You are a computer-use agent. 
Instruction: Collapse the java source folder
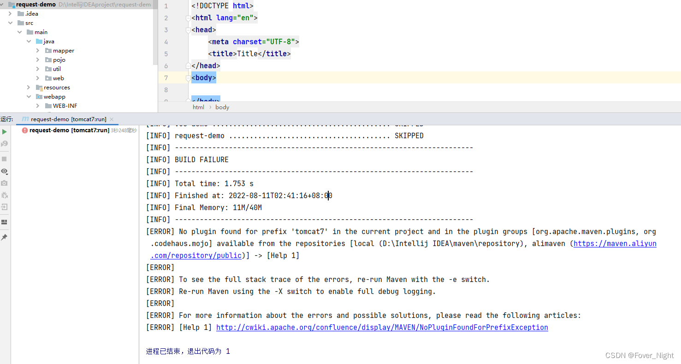click(x=29, y=41)
